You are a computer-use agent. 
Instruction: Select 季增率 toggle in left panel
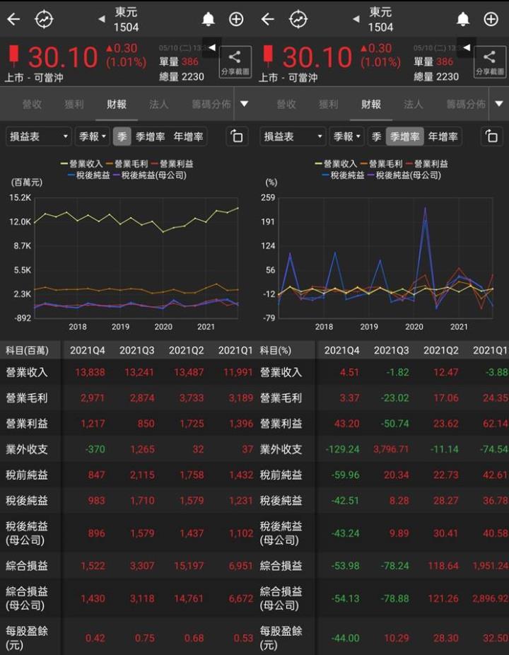(151, 137)
